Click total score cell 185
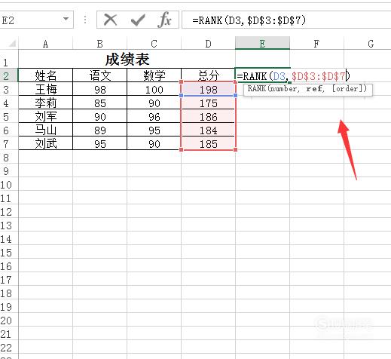 coord(208,143)
